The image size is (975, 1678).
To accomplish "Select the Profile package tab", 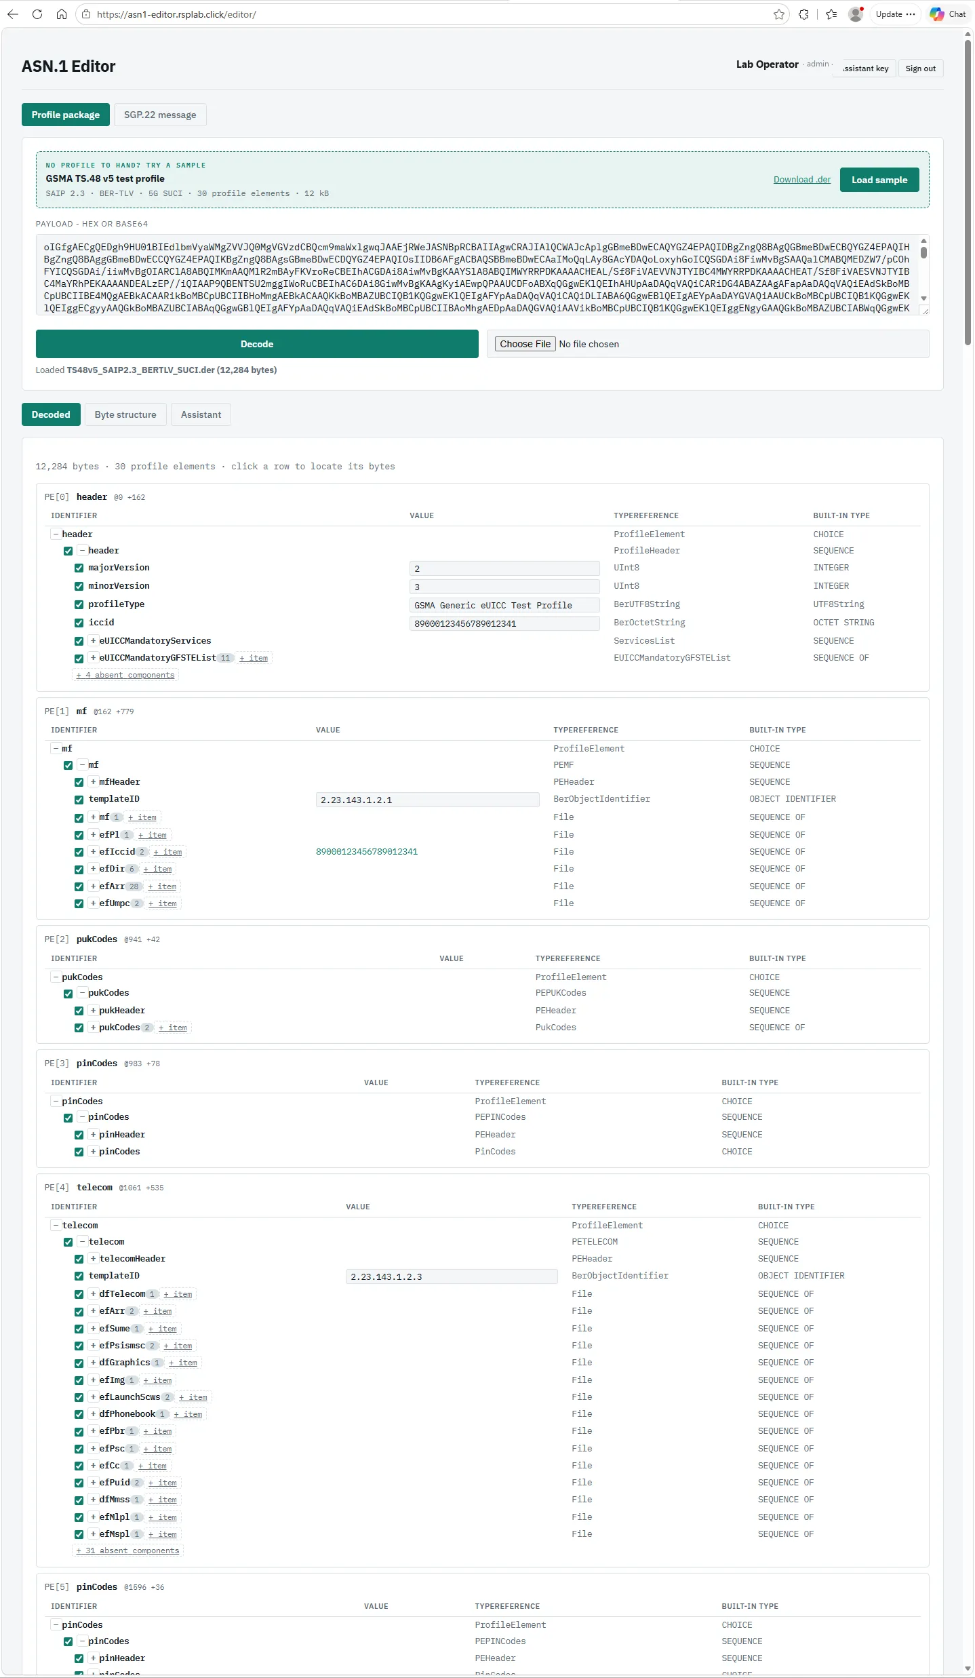I will [66, 115].
